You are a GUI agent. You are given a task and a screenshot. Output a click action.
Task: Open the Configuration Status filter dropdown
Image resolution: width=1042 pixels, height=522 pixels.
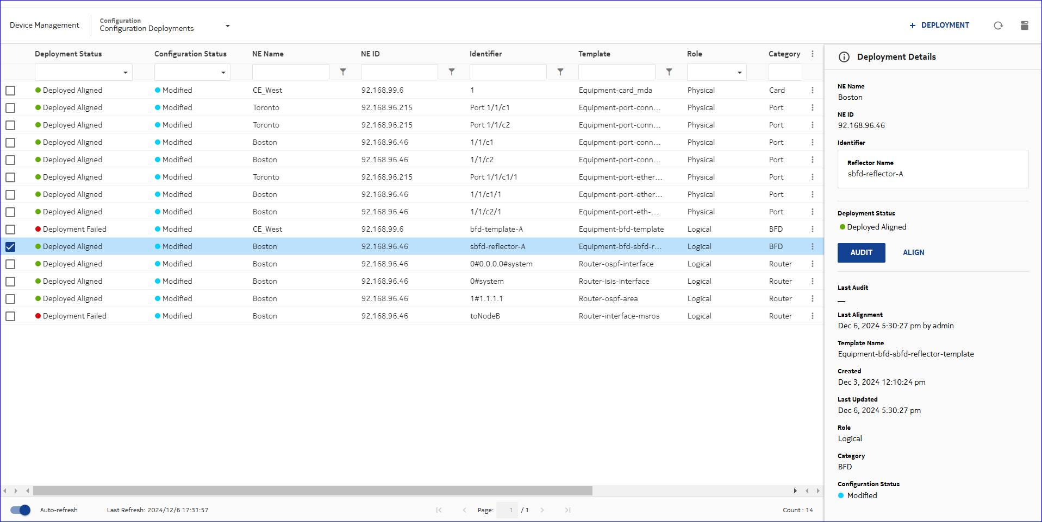(x=192, y=72)
